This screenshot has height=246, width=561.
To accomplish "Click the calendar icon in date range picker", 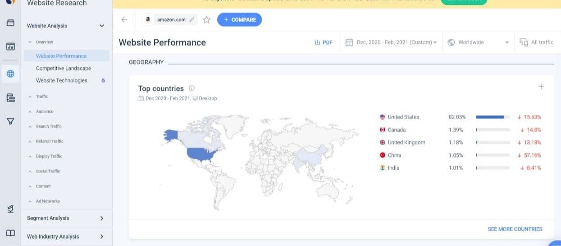I will point(349,42).
